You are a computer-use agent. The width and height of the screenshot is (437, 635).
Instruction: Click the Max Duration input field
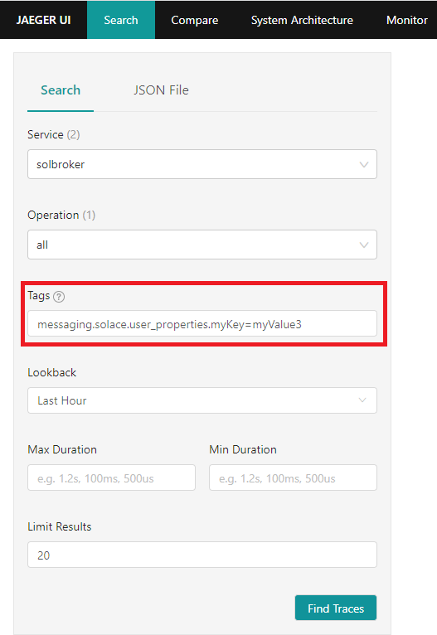111,477
